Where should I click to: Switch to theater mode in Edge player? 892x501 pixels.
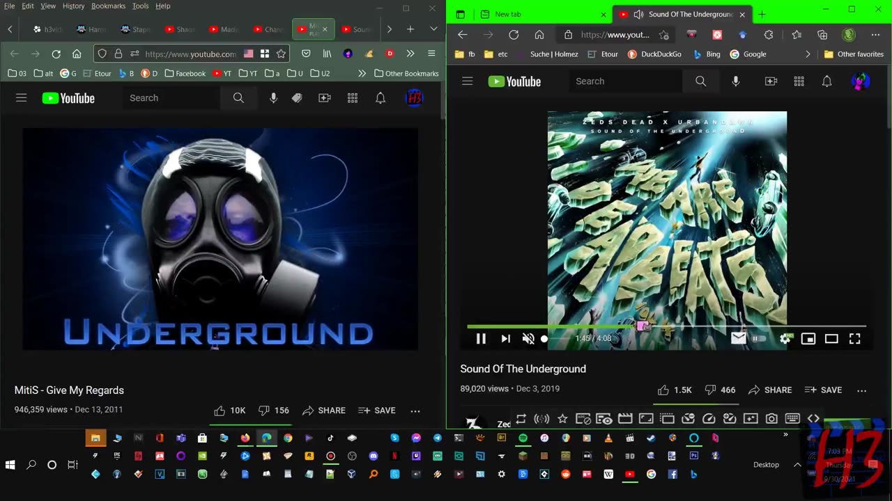click(x=831, y=339)
